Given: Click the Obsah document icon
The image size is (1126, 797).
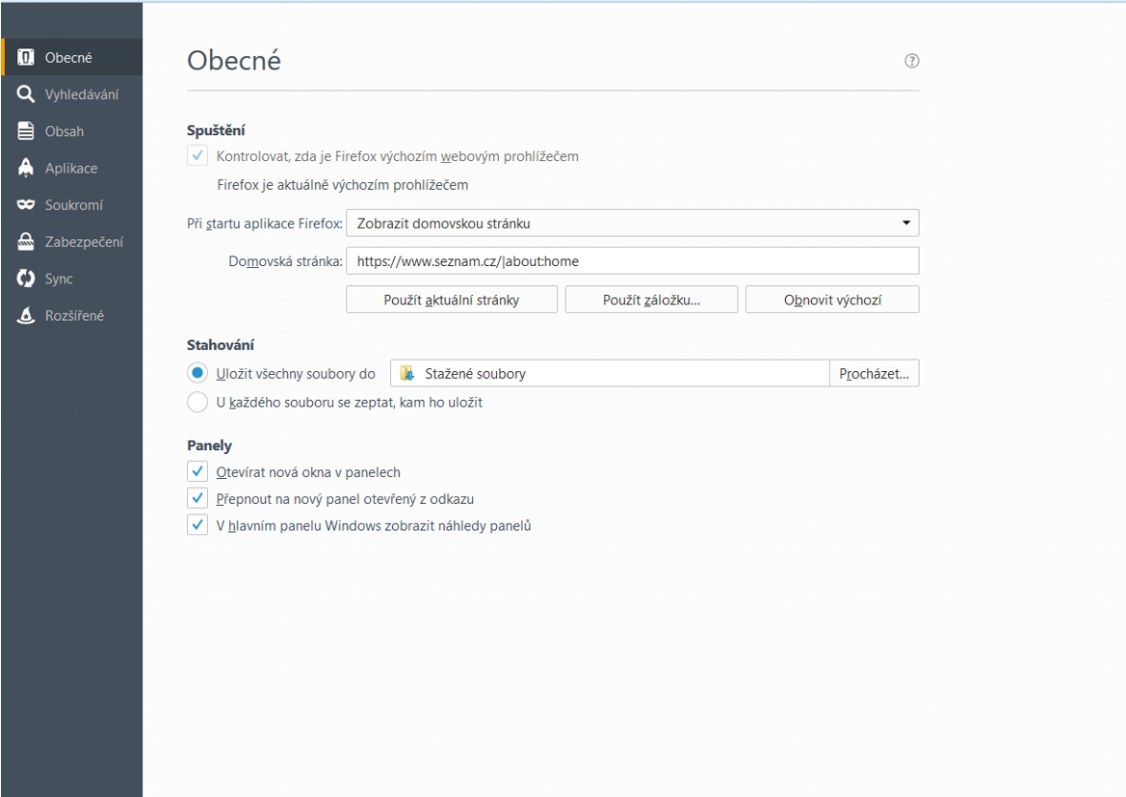Looking at the screenshot, I should pyautogui.click(x=27, y=131).
